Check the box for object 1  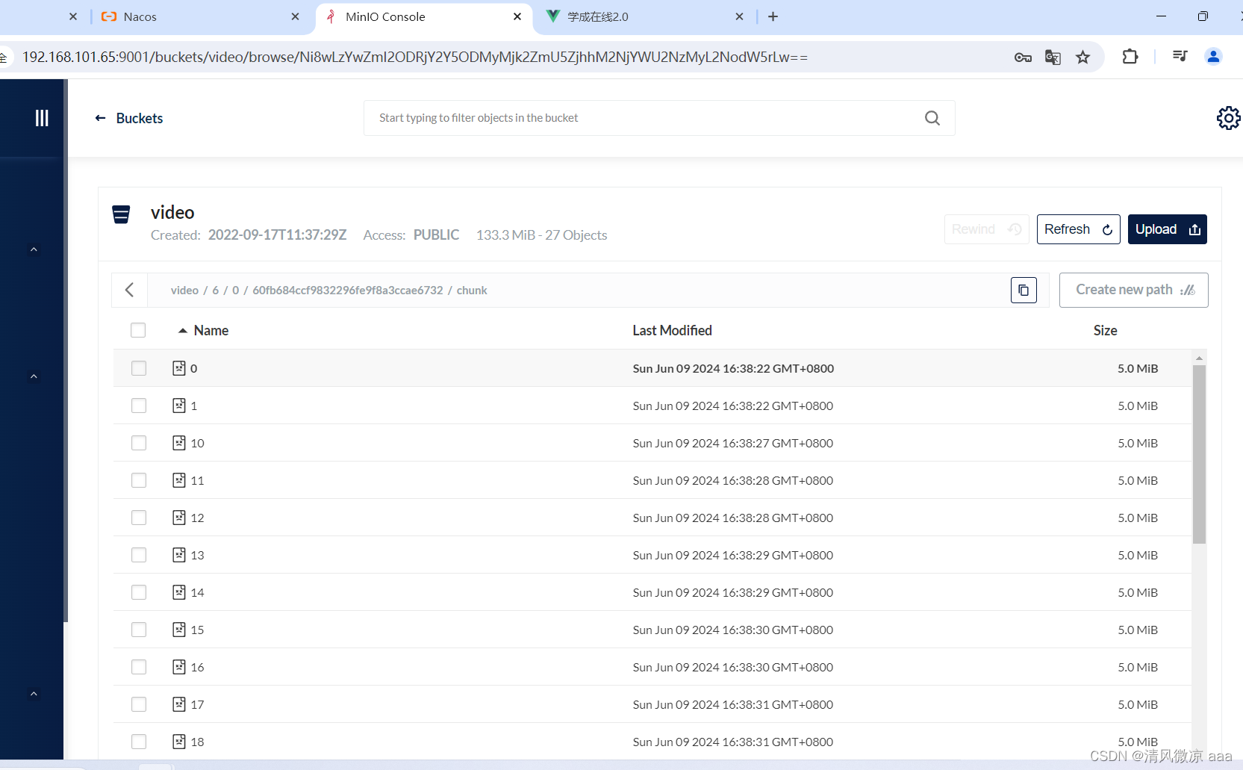click(139, 406)
